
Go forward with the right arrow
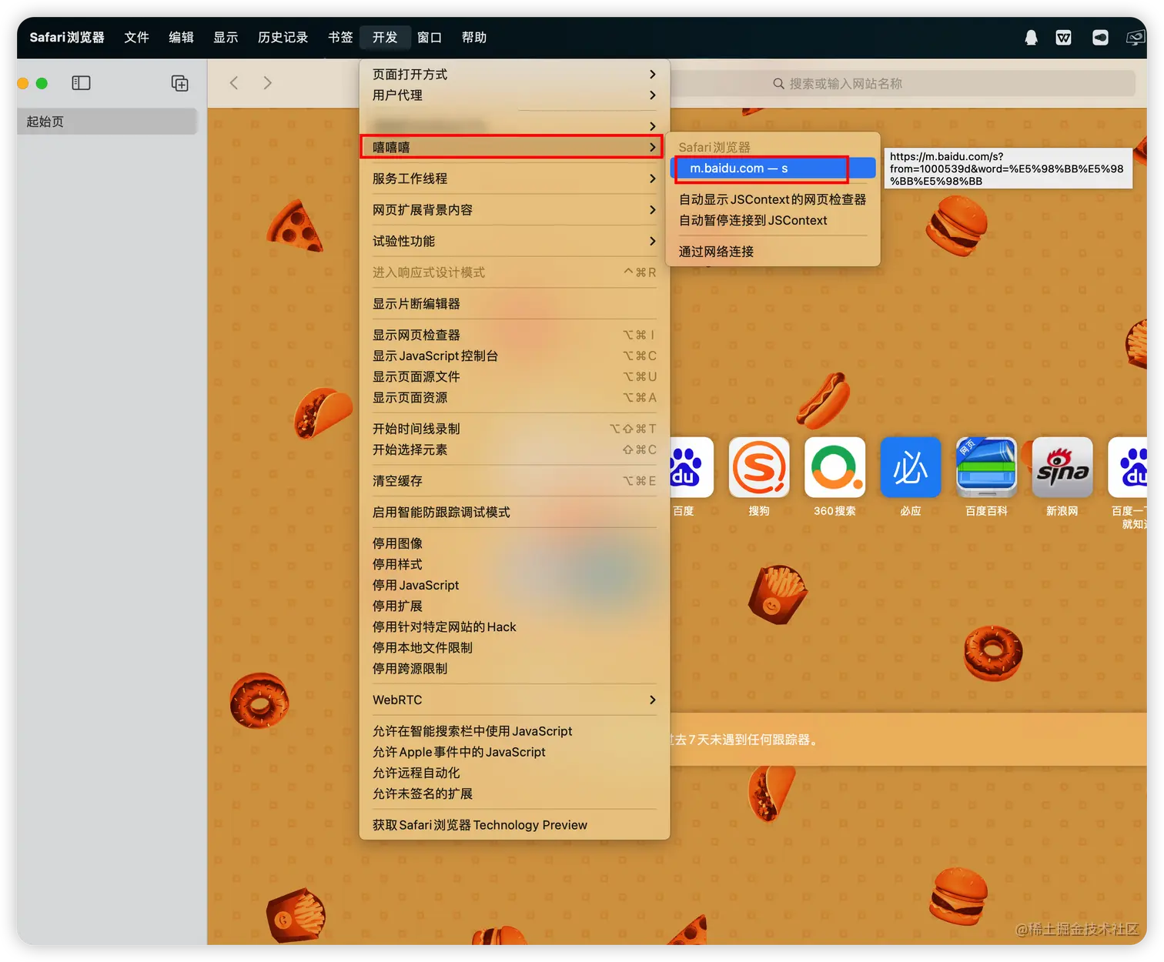click(x=267, y=83)
